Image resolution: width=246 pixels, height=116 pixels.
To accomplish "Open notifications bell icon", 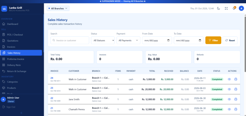I will (234, 8).
